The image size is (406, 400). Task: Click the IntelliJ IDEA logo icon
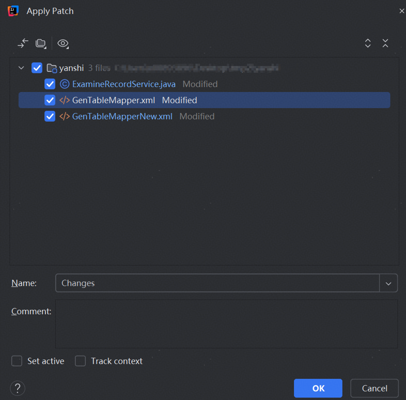[x=13, y=11]
